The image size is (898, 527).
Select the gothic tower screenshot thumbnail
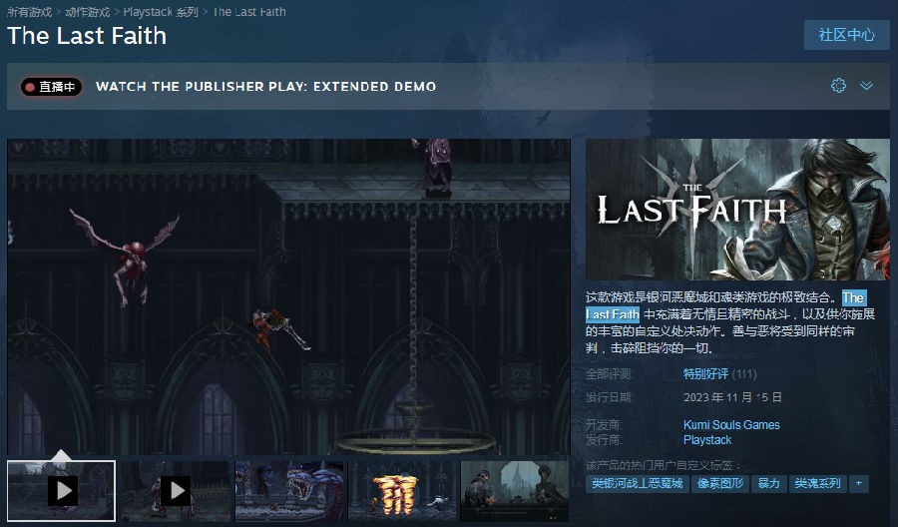[x=515, y=491]
